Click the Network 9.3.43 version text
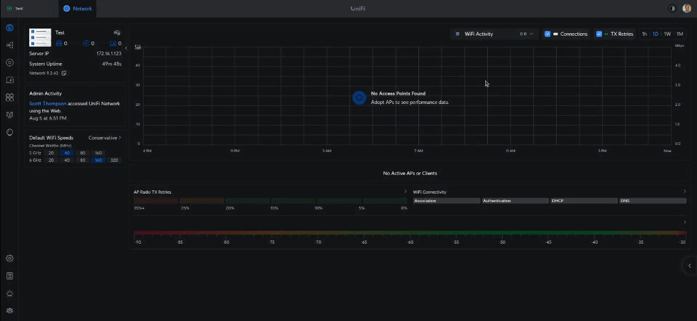The height and width of the screenshot is (321, 697). tap(44, 73)
